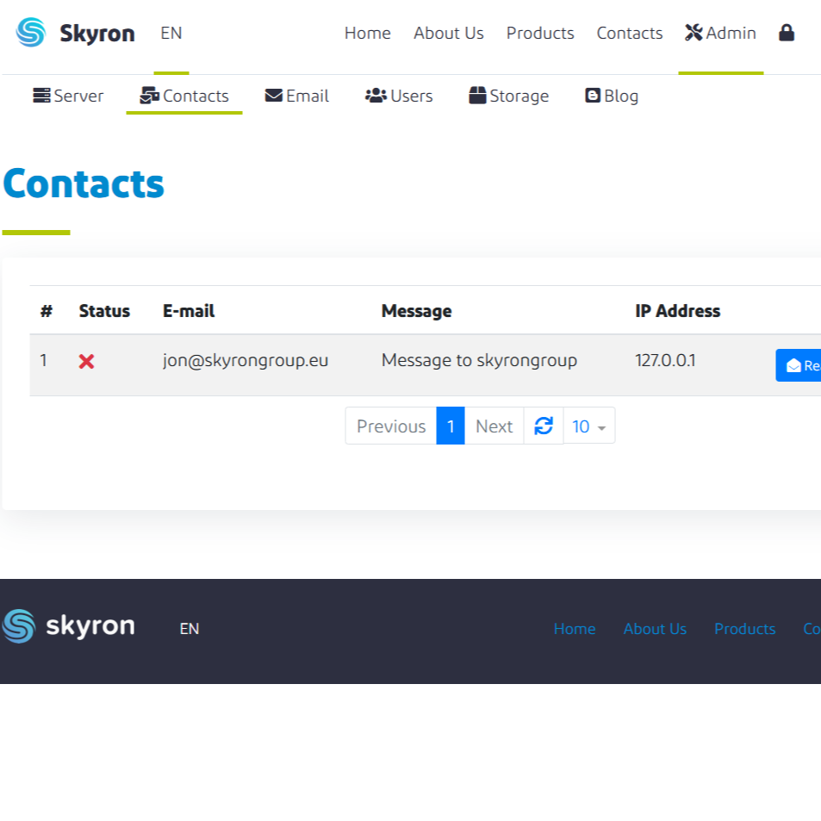Screen dimensions: 821x821
Task: Click the Admin wrench menu item
Action: click(720, 33)
